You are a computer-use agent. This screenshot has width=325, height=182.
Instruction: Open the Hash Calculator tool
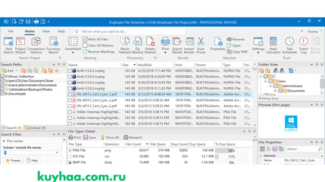[x=273, y=45]
